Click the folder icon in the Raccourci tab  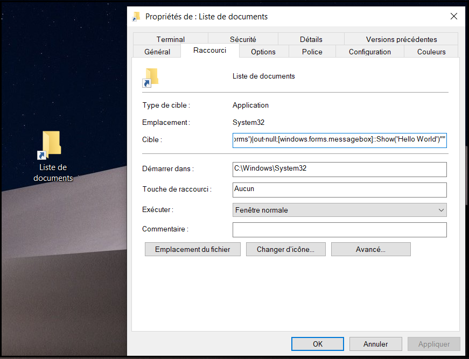tap(151, 78)
